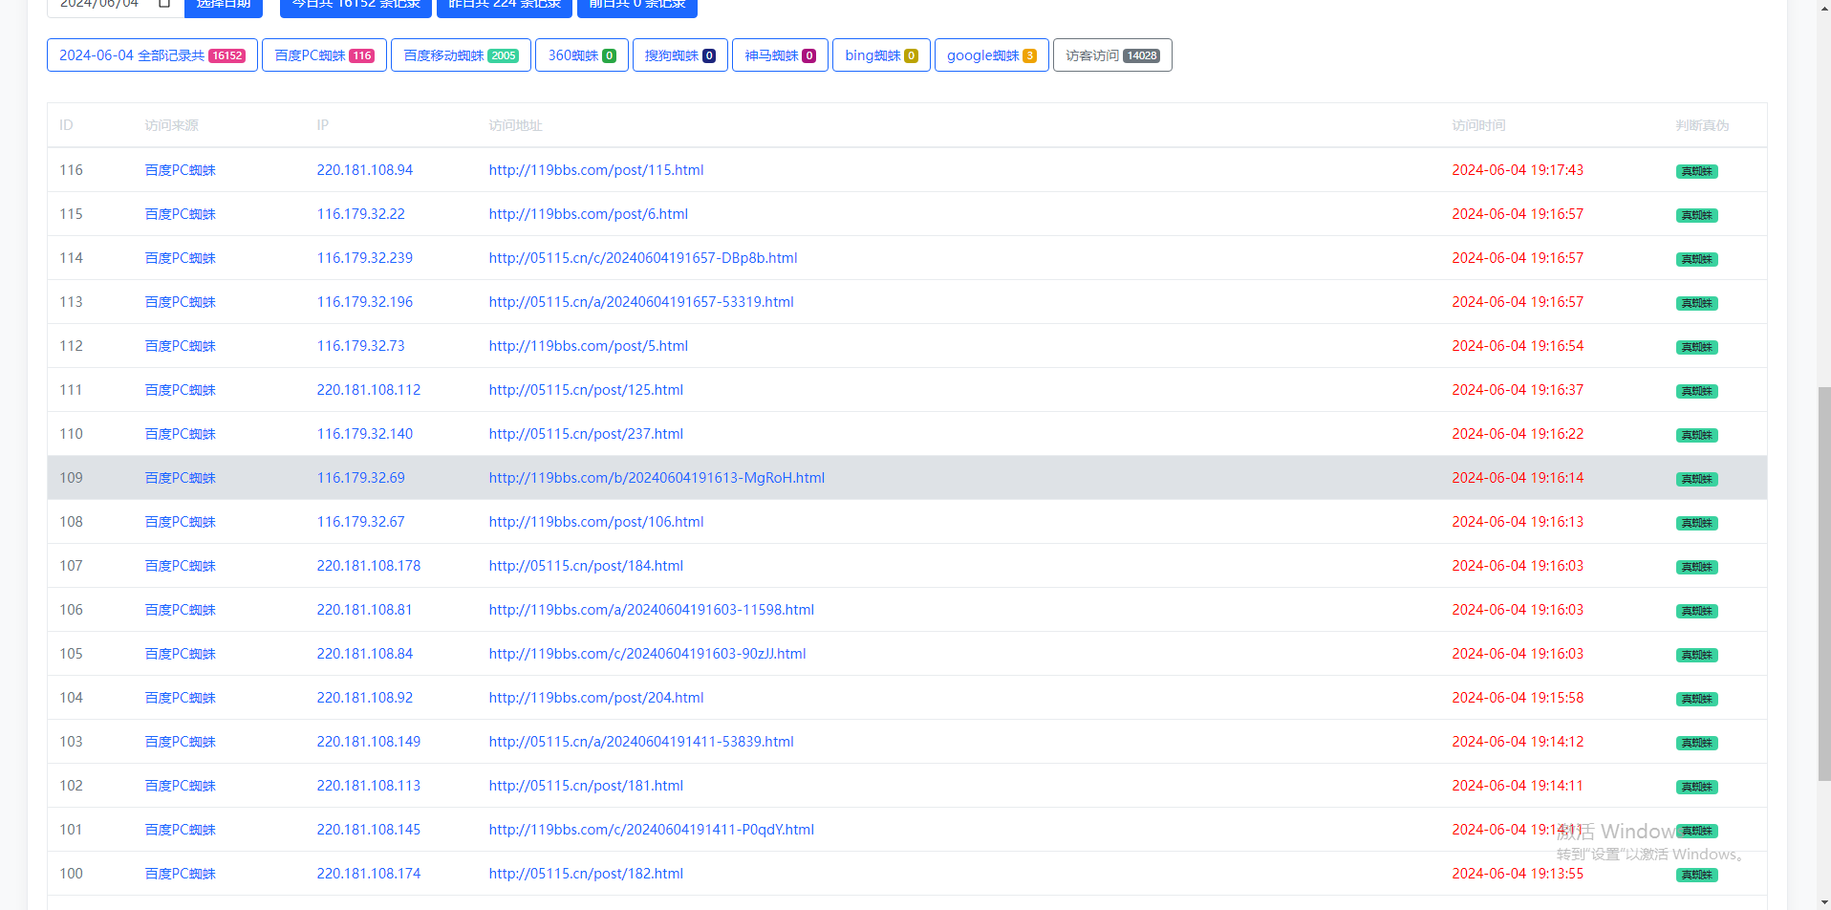Click the 前日共 0 条记录 button
Viewport: 1831px width, 910px height.
click(637, 6)
